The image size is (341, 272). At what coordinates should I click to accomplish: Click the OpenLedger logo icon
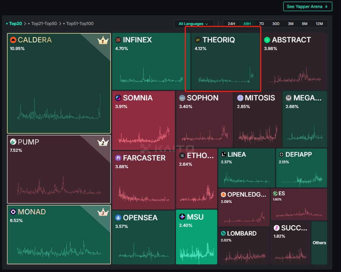(224, 195)
